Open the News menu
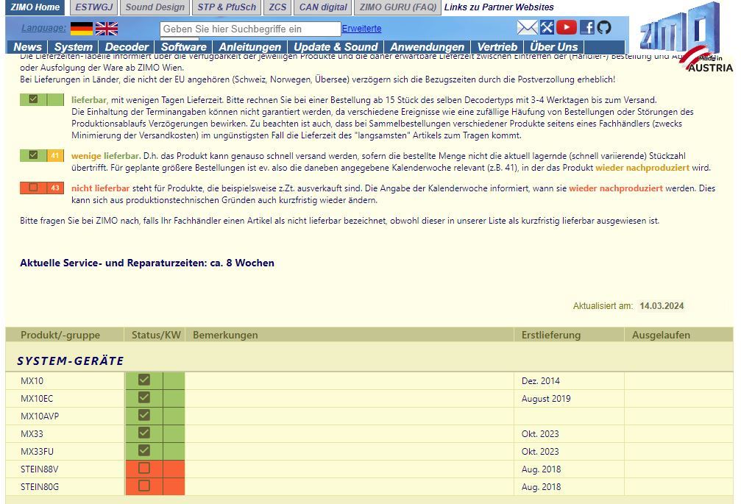 pos(27,47)
